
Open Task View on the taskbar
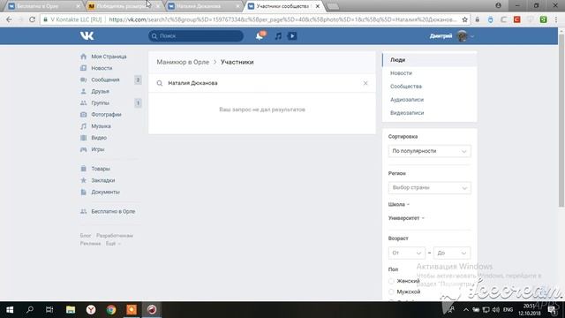coord(49,310)
